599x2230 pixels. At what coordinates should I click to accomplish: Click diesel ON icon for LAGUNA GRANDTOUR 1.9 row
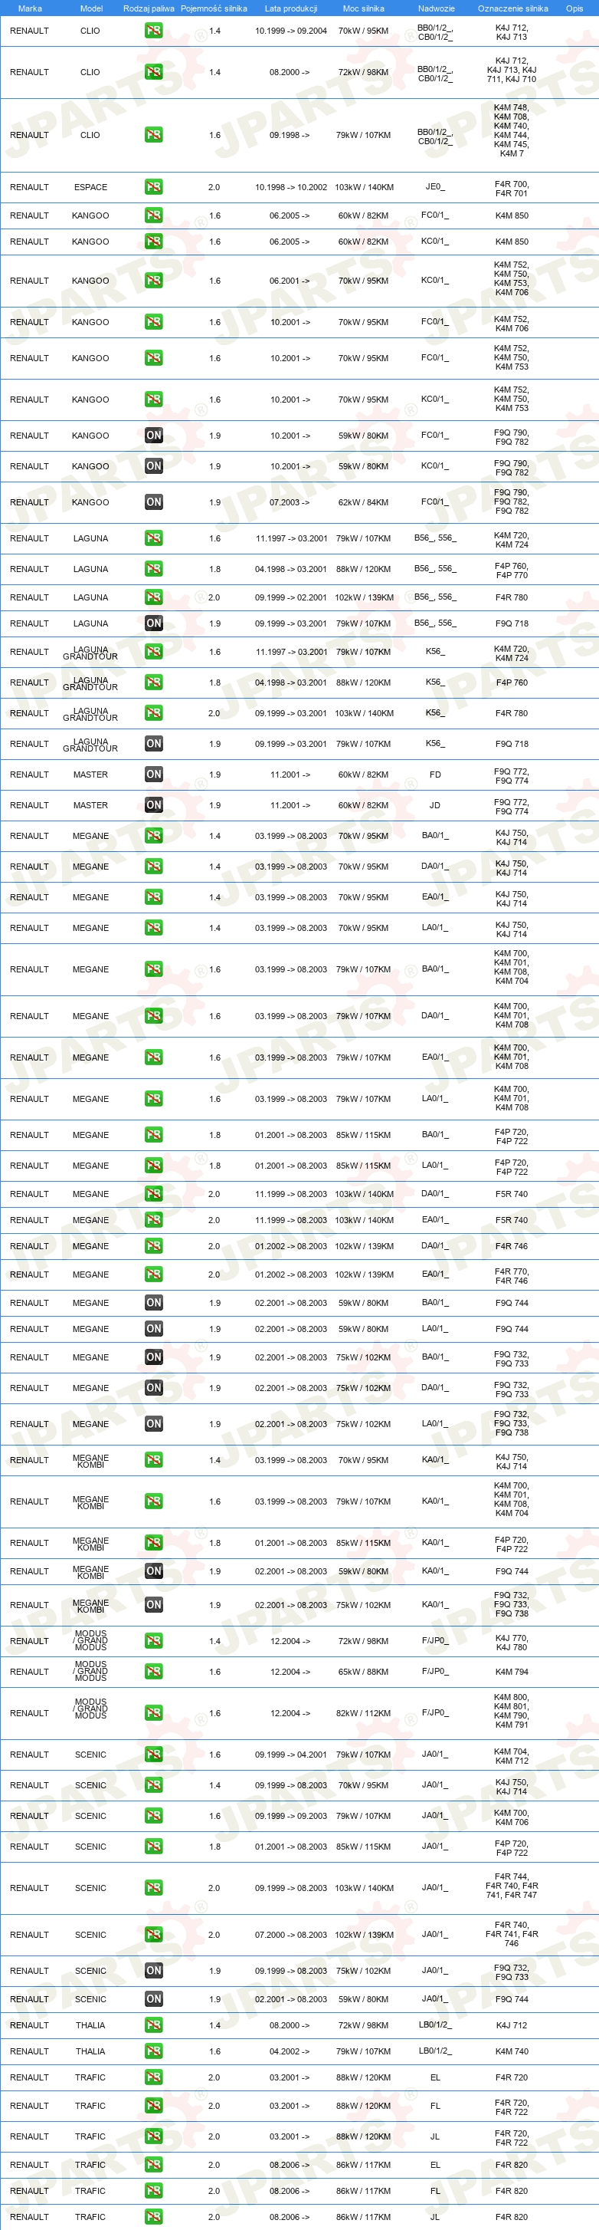[154, 744]
